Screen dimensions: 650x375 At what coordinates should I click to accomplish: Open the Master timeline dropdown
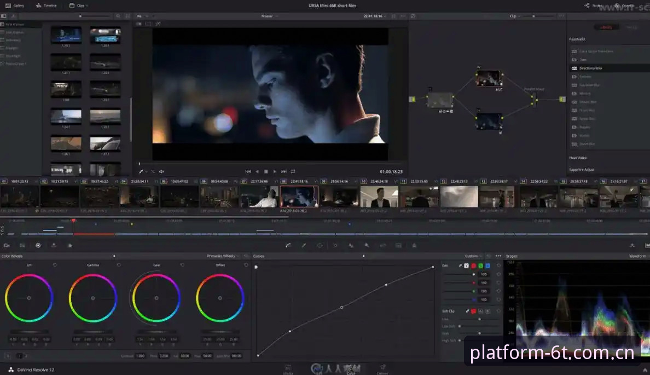pyautogui.click(x=269, y=16)
